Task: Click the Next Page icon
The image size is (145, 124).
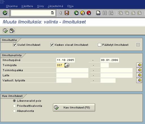Action: pos(133,13)
